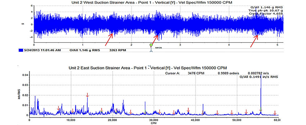Select the True pk-pk 10.67 g value

point(266,10)
